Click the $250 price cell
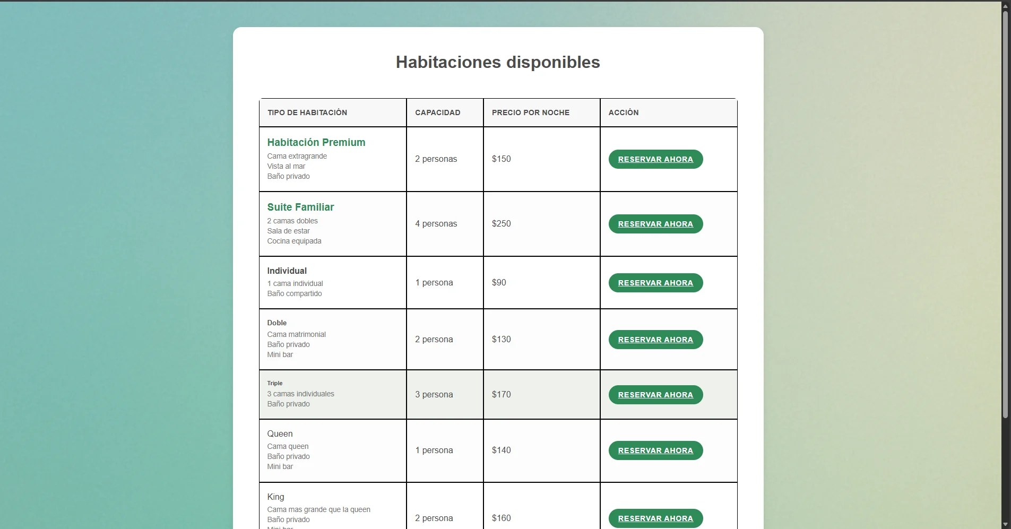1011x529 pixels. (x=501, y=224)
